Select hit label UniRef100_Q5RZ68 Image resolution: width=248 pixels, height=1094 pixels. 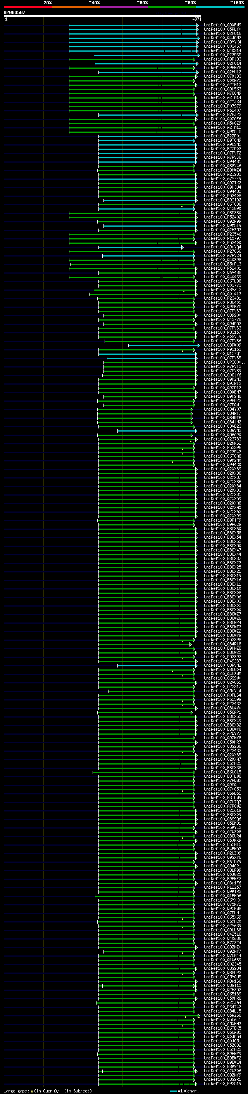(x=222, y=1016)
